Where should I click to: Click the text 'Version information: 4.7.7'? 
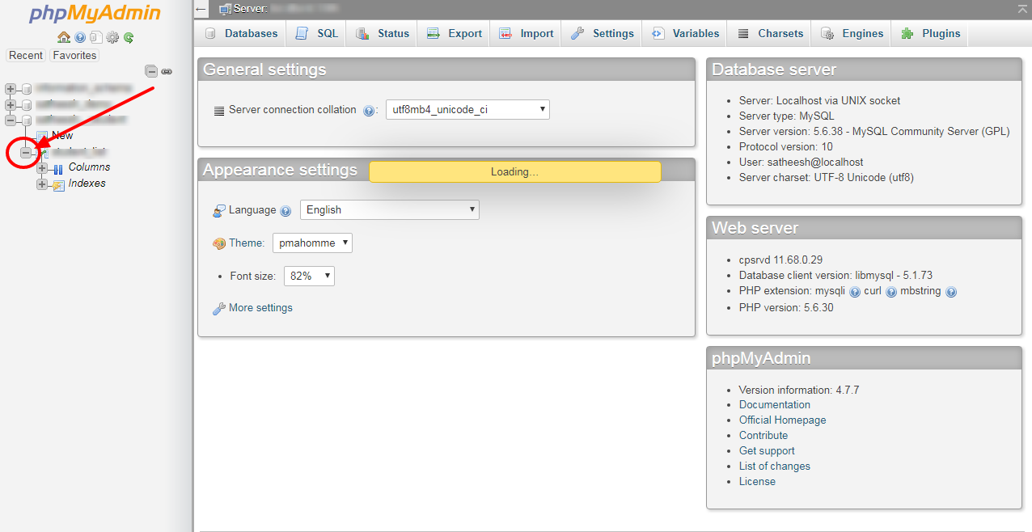(x=799, y=391)
